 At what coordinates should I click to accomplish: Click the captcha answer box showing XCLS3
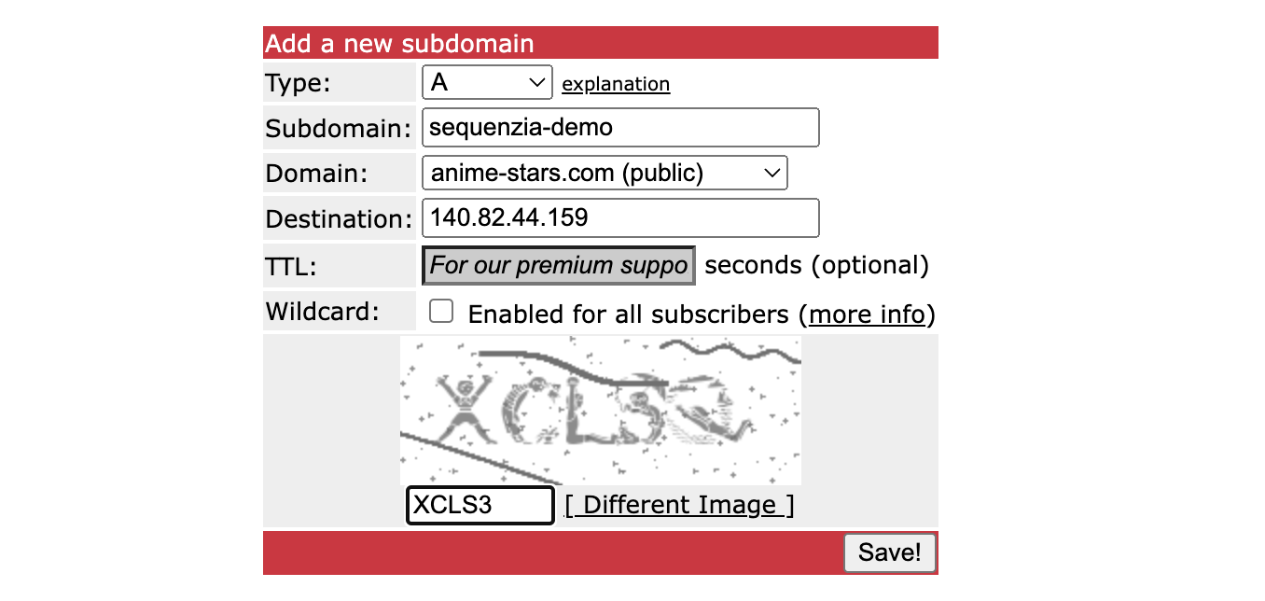point(479,505)
